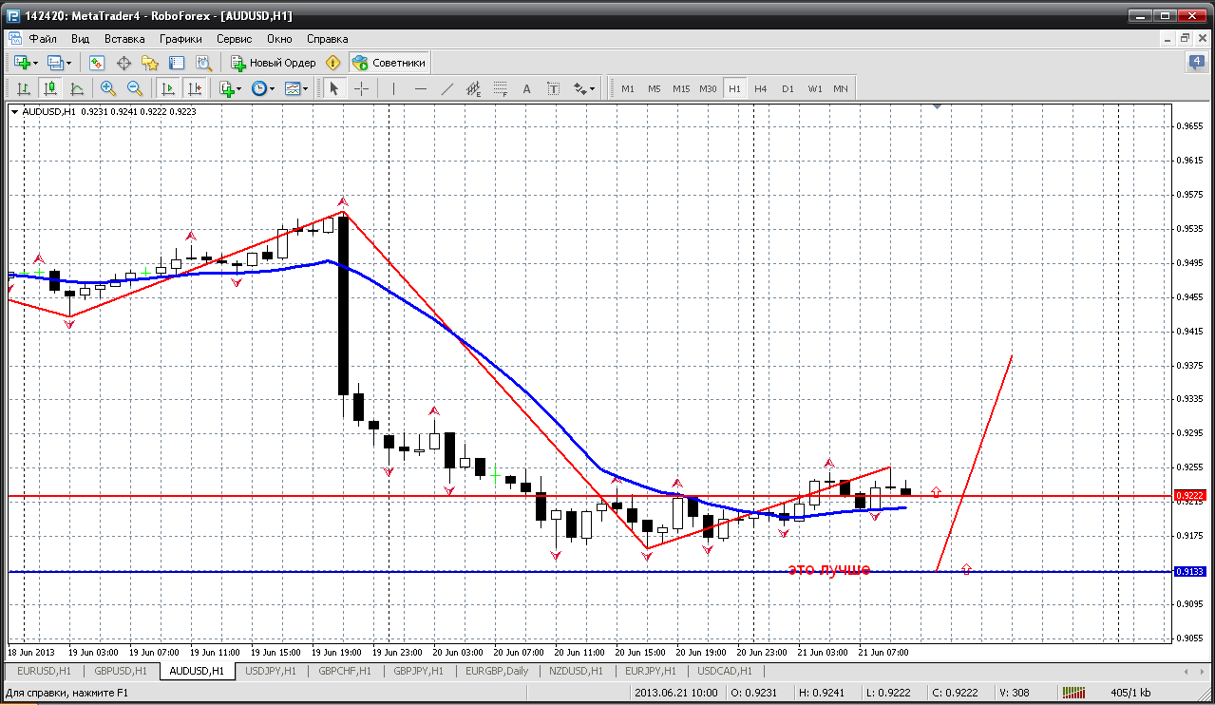
Task: Click the blue 0.9133 price label
Action: [1190, 572]
